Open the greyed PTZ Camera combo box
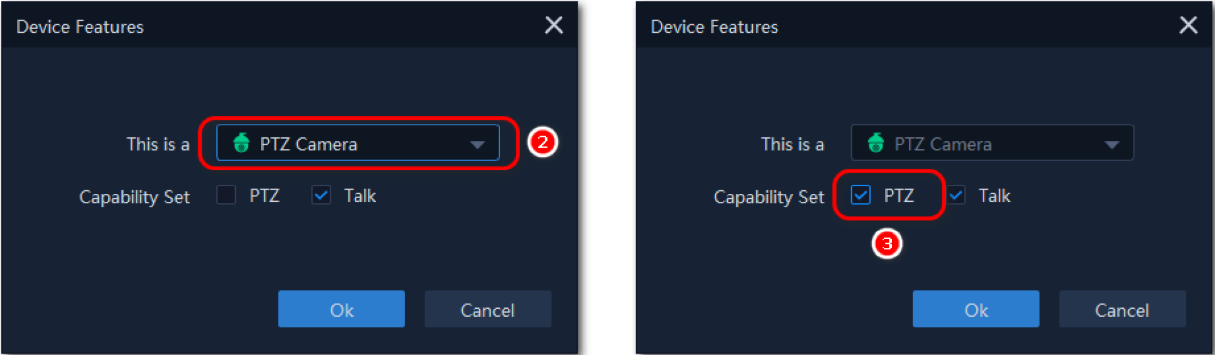Image resolution: width=1215 pixels, height=355 pixels. [991, 143]
